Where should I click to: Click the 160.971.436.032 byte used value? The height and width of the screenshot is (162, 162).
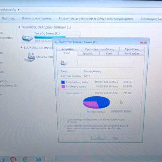click(106, 82)
